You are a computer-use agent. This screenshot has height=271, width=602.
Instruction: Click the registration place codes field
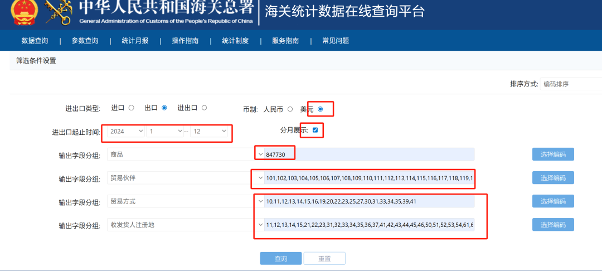point(370,225)
